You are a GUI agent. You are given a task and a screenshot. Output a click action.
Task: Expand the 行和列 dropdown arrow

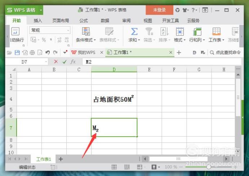pos(204,40)
